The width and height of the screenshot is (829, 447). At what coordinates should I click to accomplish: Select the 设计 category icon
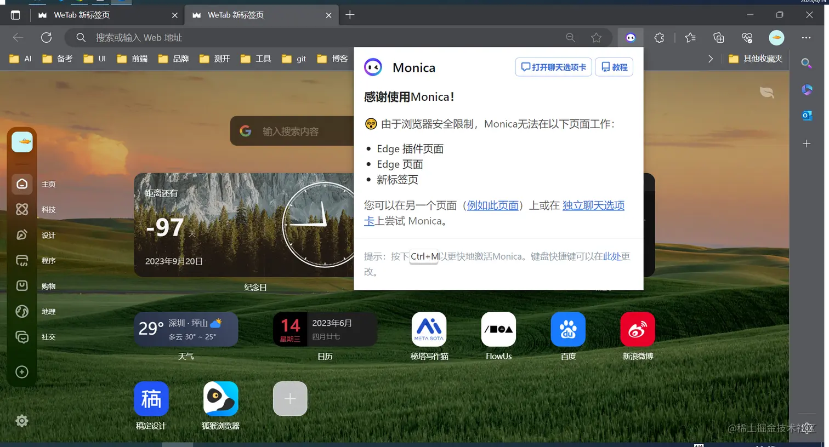tap(22, 235)
